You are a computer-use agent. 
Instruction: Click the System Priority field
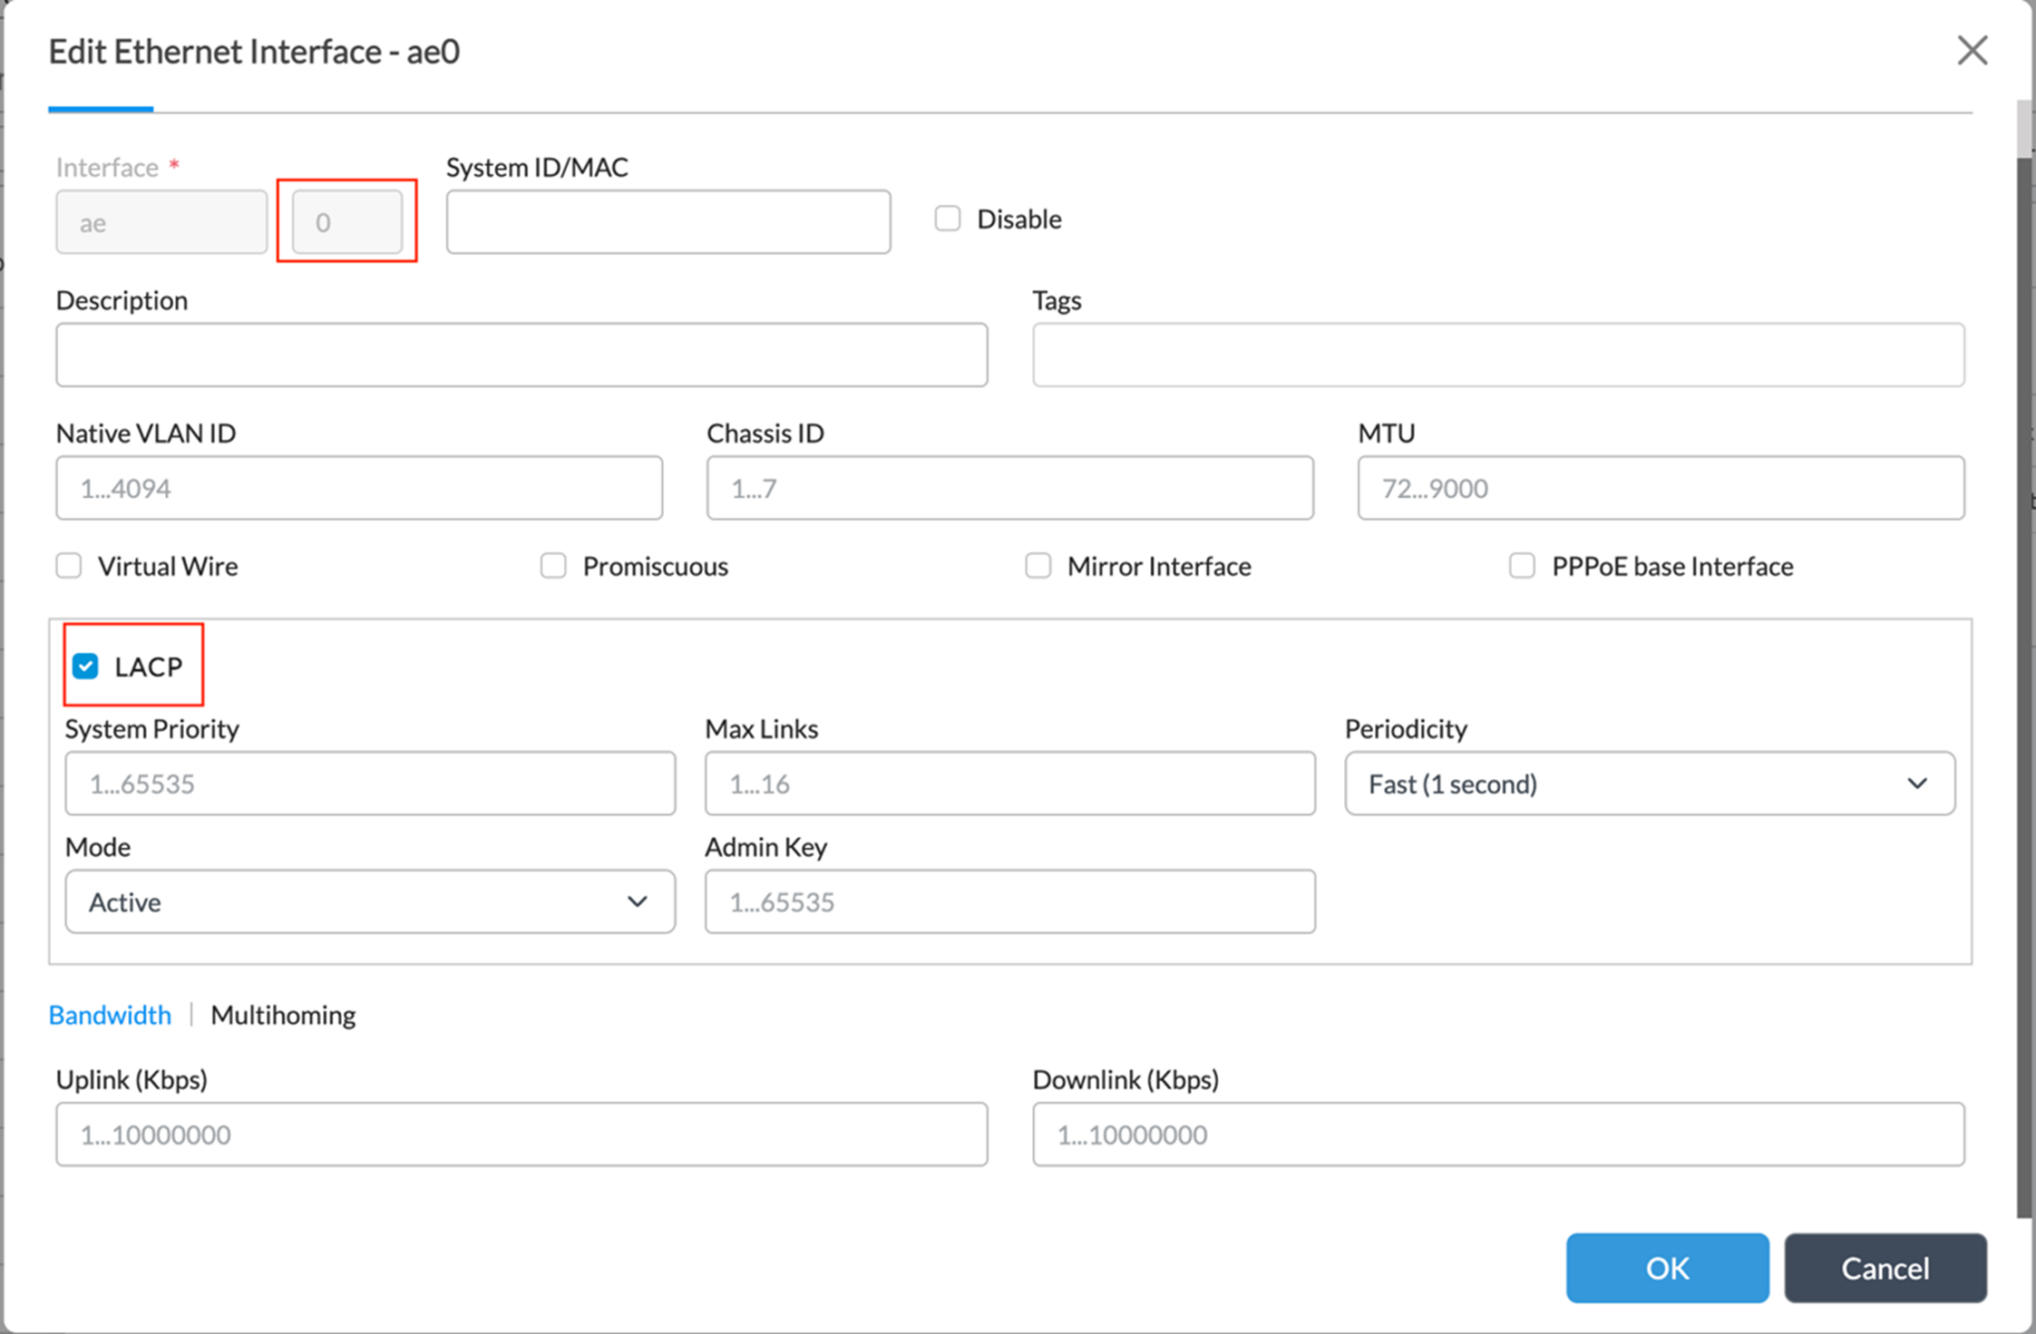[369, 783]
